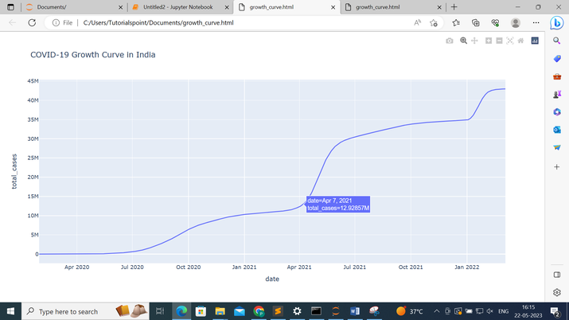The width and height of the screenshot is (569, 320).
Task: Open the Favorites list icon
Action: click(x=456, y=23)
